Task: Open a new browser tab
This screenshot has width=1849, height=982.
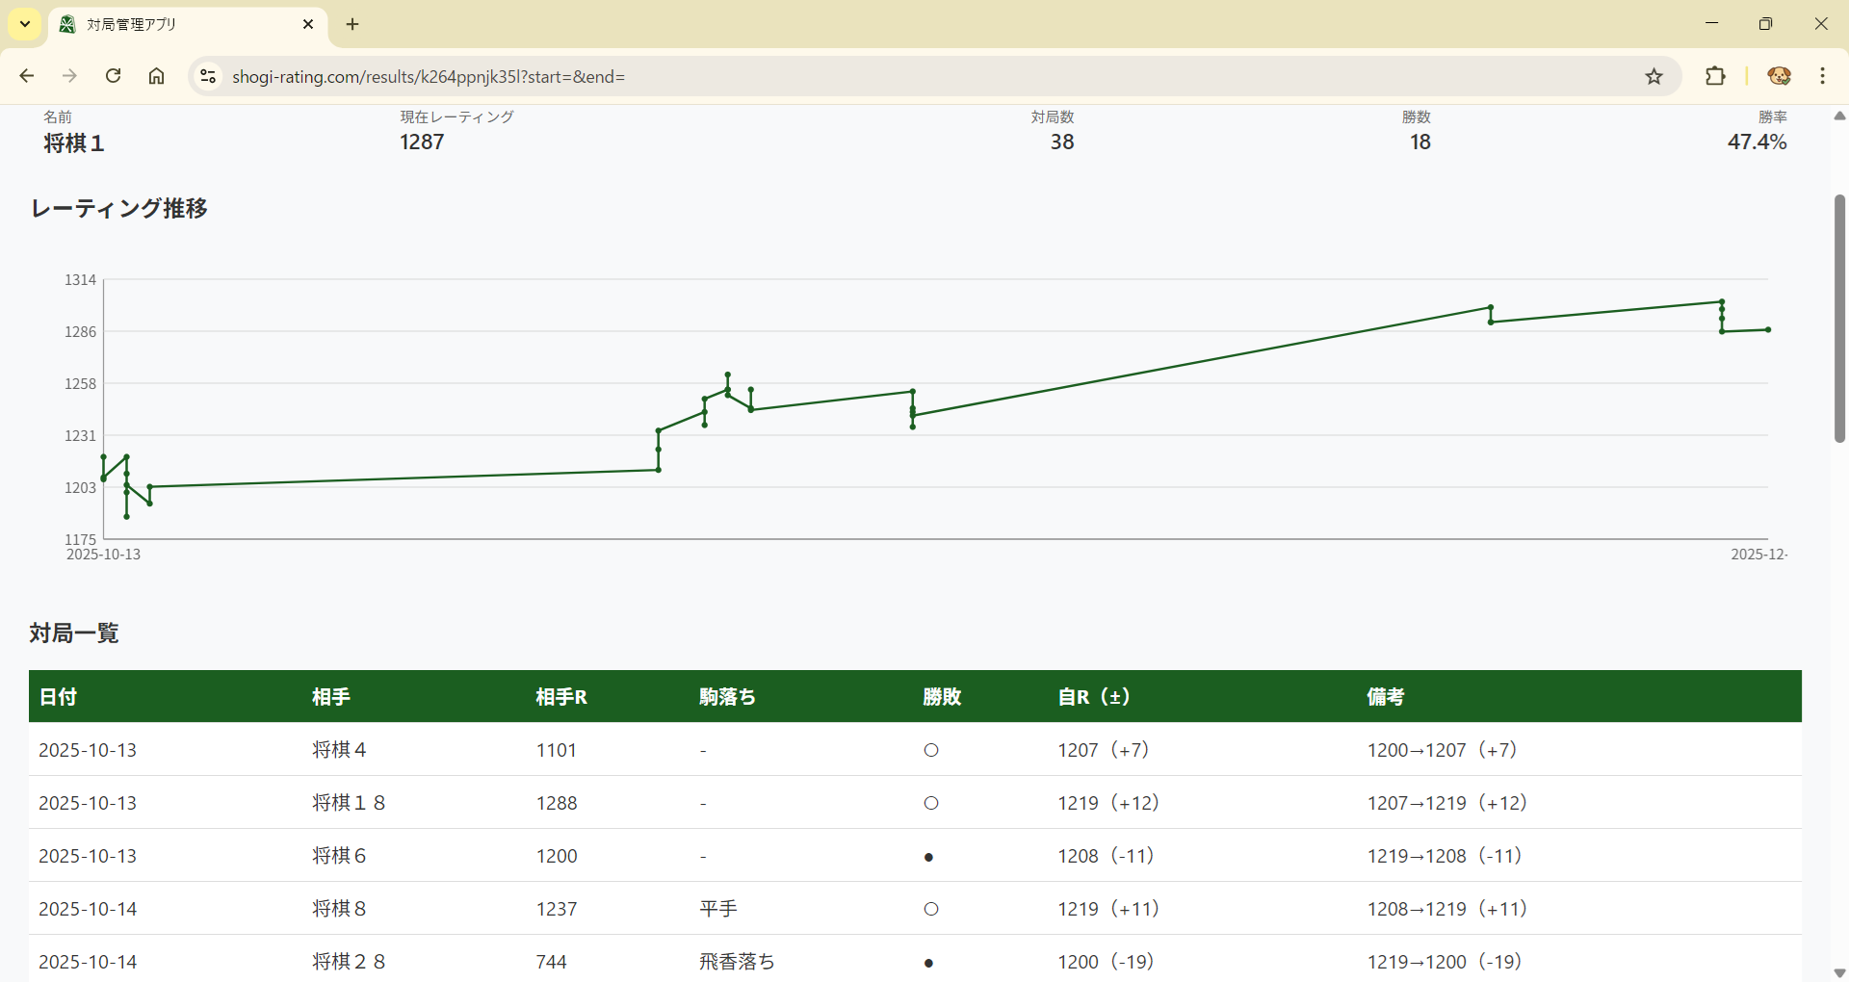Action: (352, 24)
